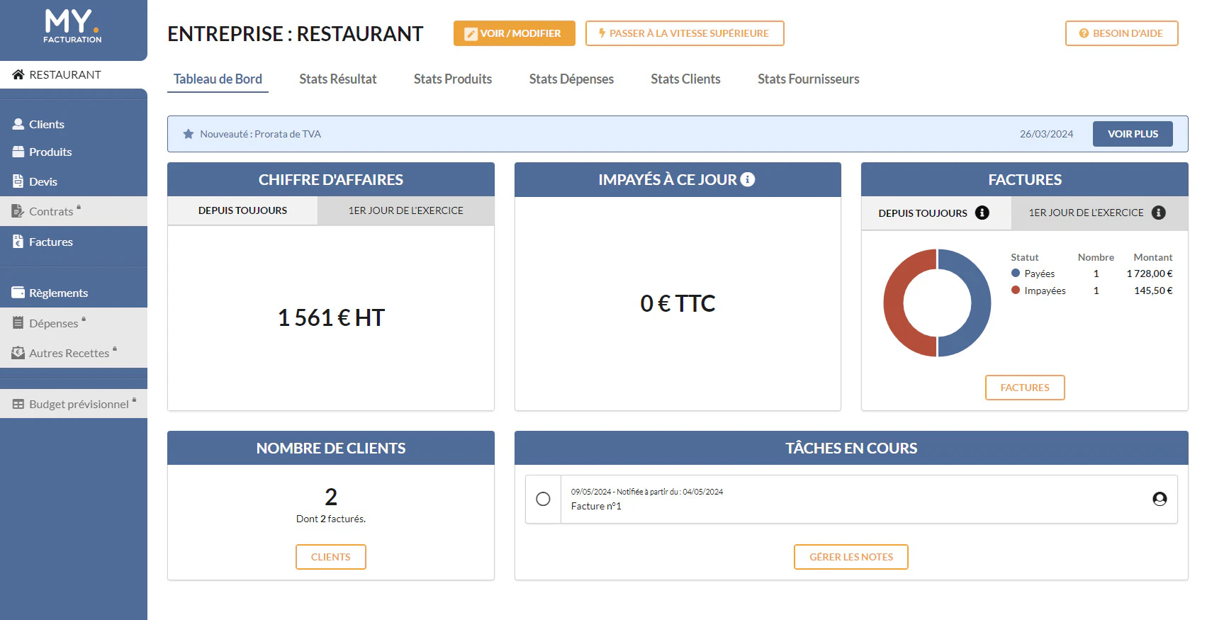Viewport: 1207px width, 620px height.
Task: Switch Chiffre d'affaires to 1er jour de l'exercice
Action: 405,210
